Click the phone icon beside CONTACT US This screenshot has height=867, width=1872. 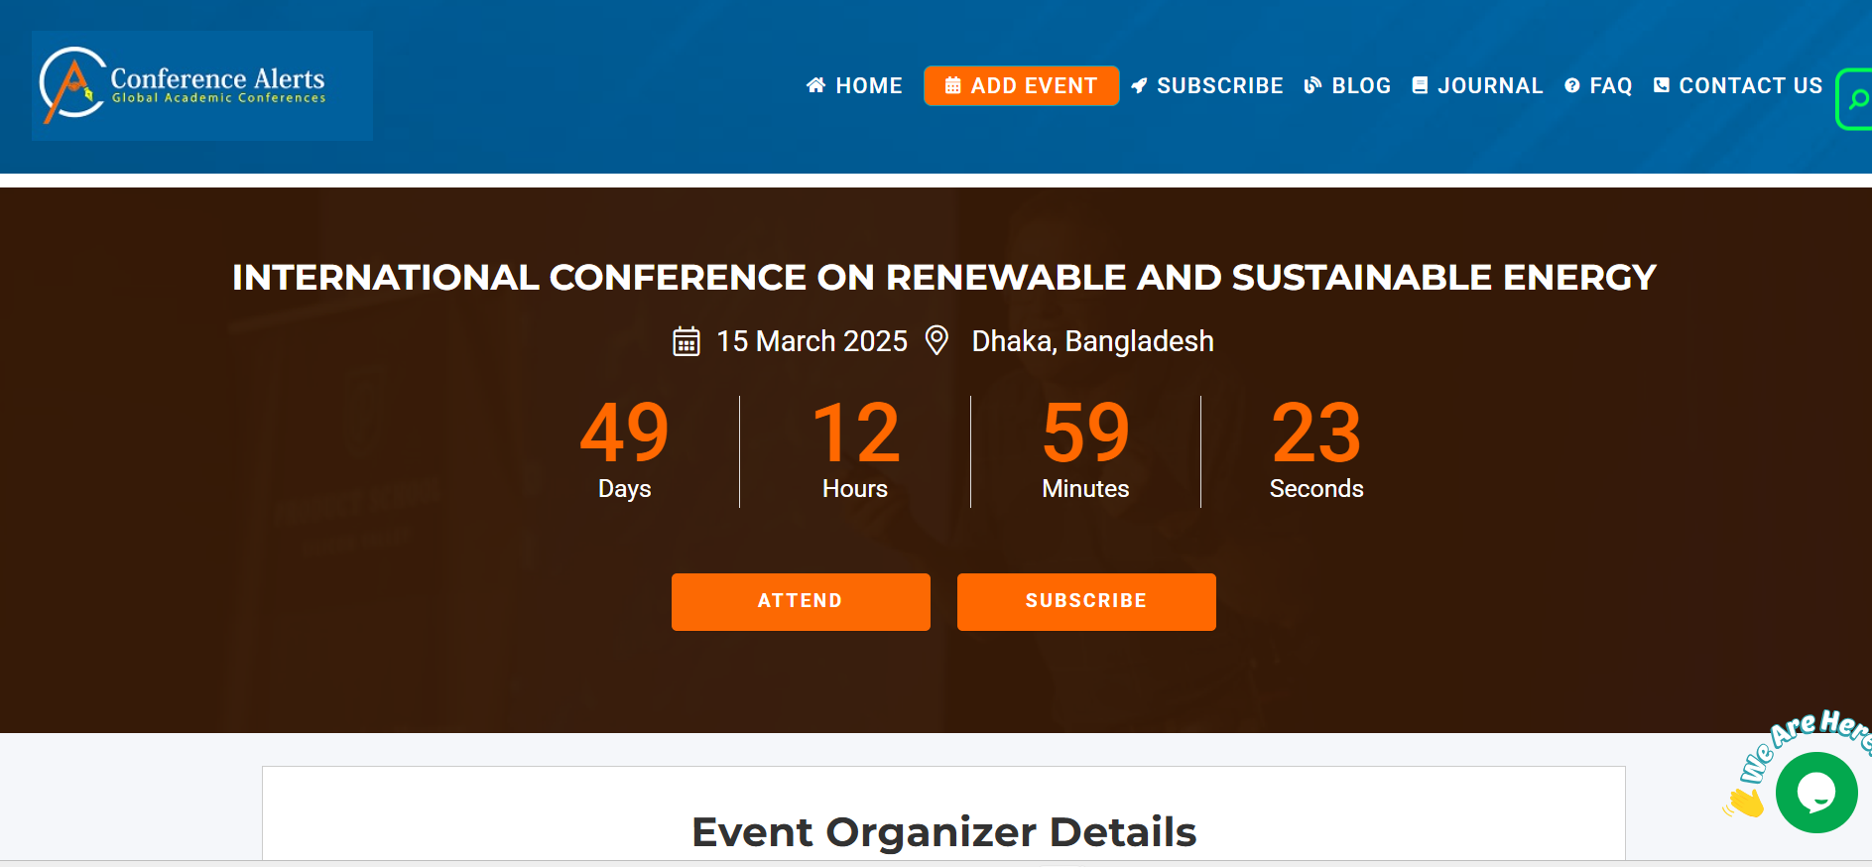click(x=1661, y=85)
